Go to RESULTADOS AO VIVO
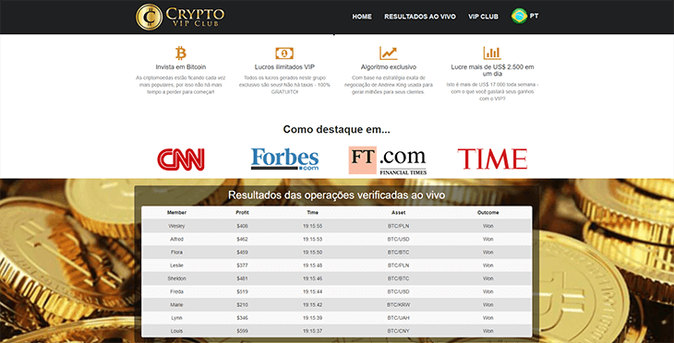Image resolution: width=674 pixels, height=343 pixels. pyautogui.click(x=420, y=17)
